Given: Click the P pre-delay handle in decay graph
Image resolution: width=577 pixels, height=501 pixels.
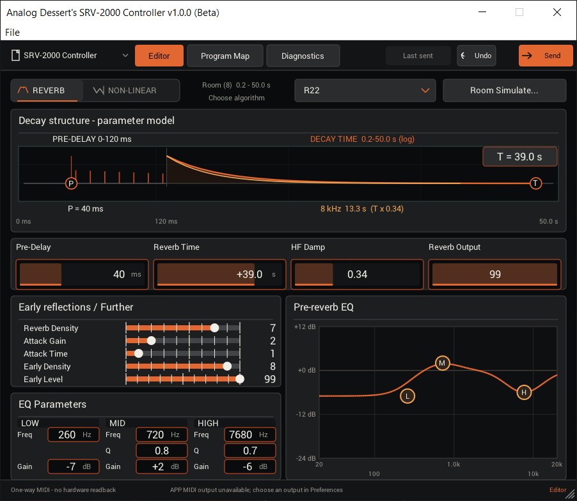Looking at the screenshot, I should [71, 183].
